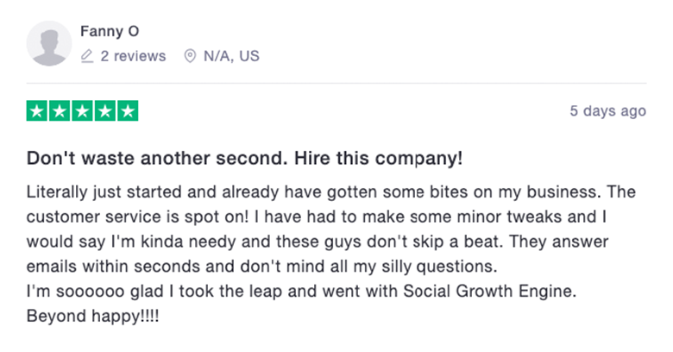Click the pencil reviews icon
673x352 pixels.
pos(87,56)
